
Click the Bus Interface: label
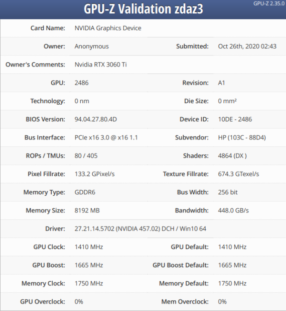[45, 138]
